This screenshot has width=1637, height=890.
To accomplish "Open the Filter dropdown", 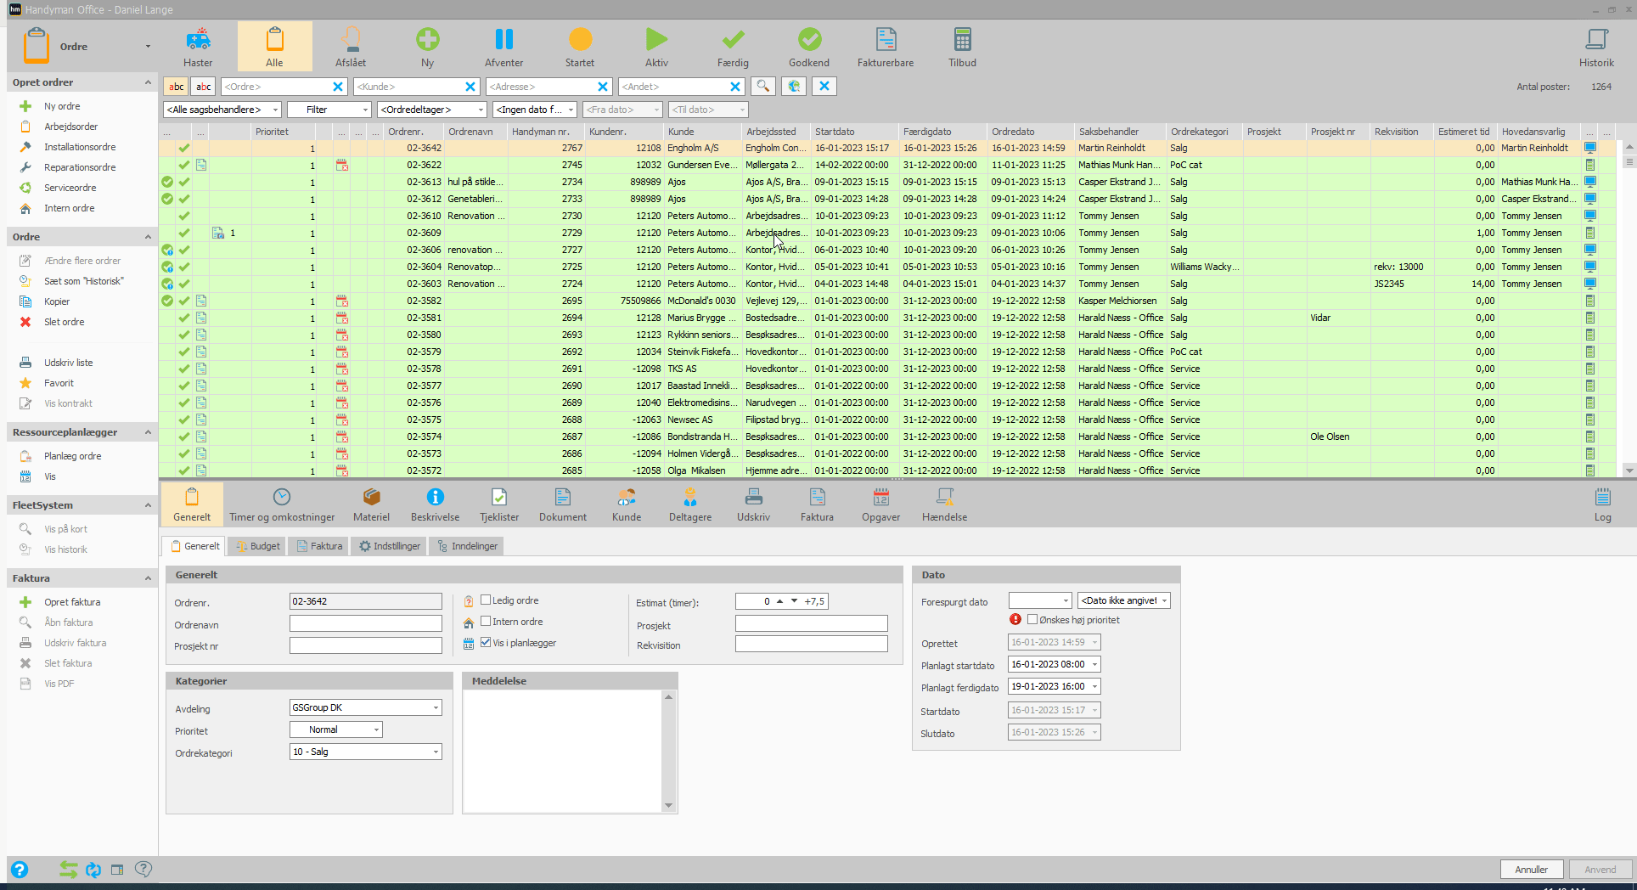I will (x=329, y=110).
